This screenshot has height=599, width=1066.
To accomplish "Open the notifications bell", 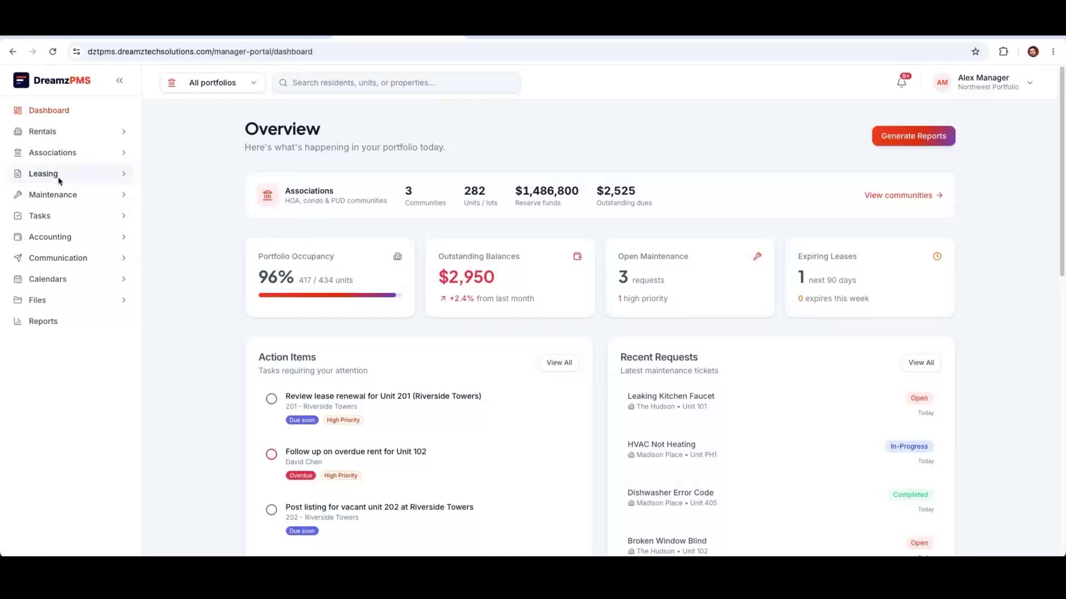I will [x=901, y=83].
